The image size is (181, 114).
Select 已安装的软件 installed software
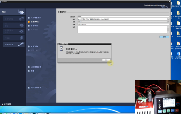35,67
